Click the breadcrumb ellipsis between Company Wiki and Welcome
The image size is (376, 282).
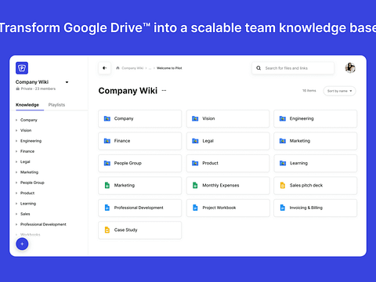pyautogui.click(x=150, y=68)
